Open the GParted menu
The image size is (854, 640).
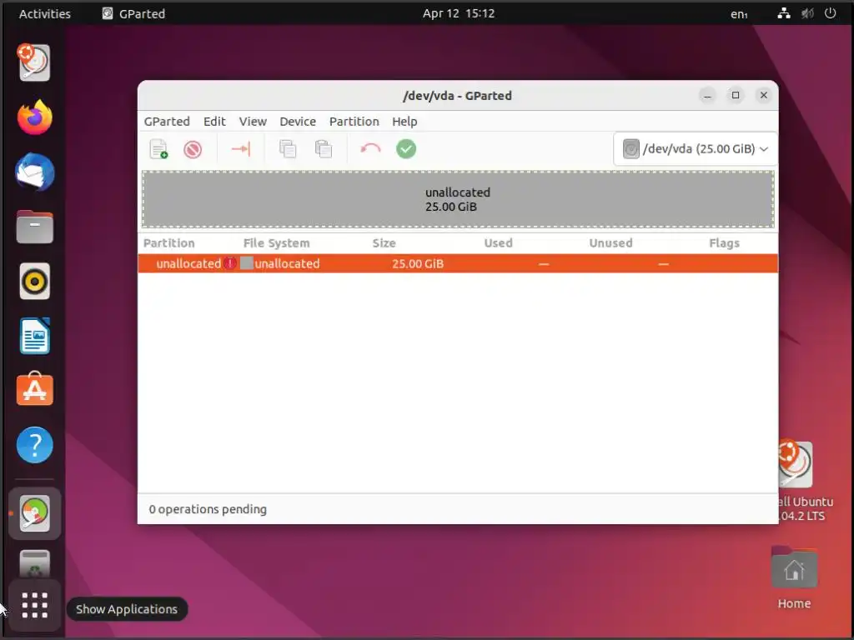pyautogui.click(x=167, y=122)
